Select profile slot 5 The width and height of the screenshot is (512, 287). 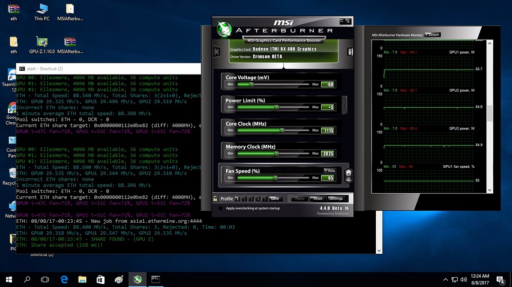point(265,199)
